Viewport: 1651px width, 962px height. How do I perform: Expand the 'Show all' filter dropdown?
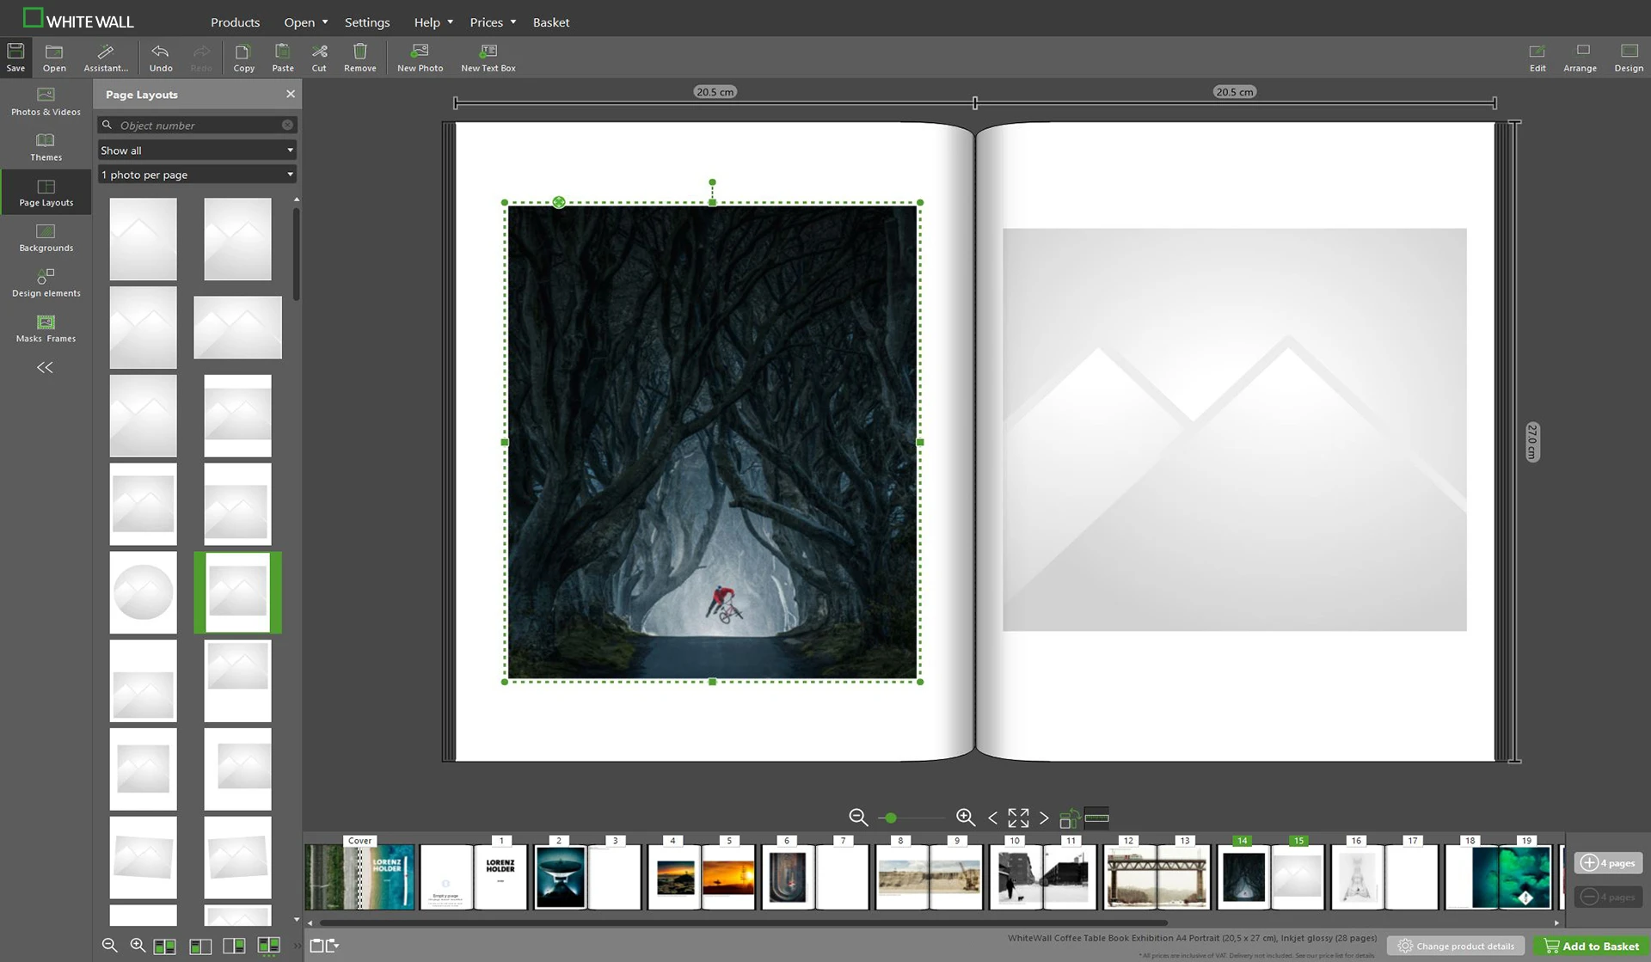(x=197, y=150)
